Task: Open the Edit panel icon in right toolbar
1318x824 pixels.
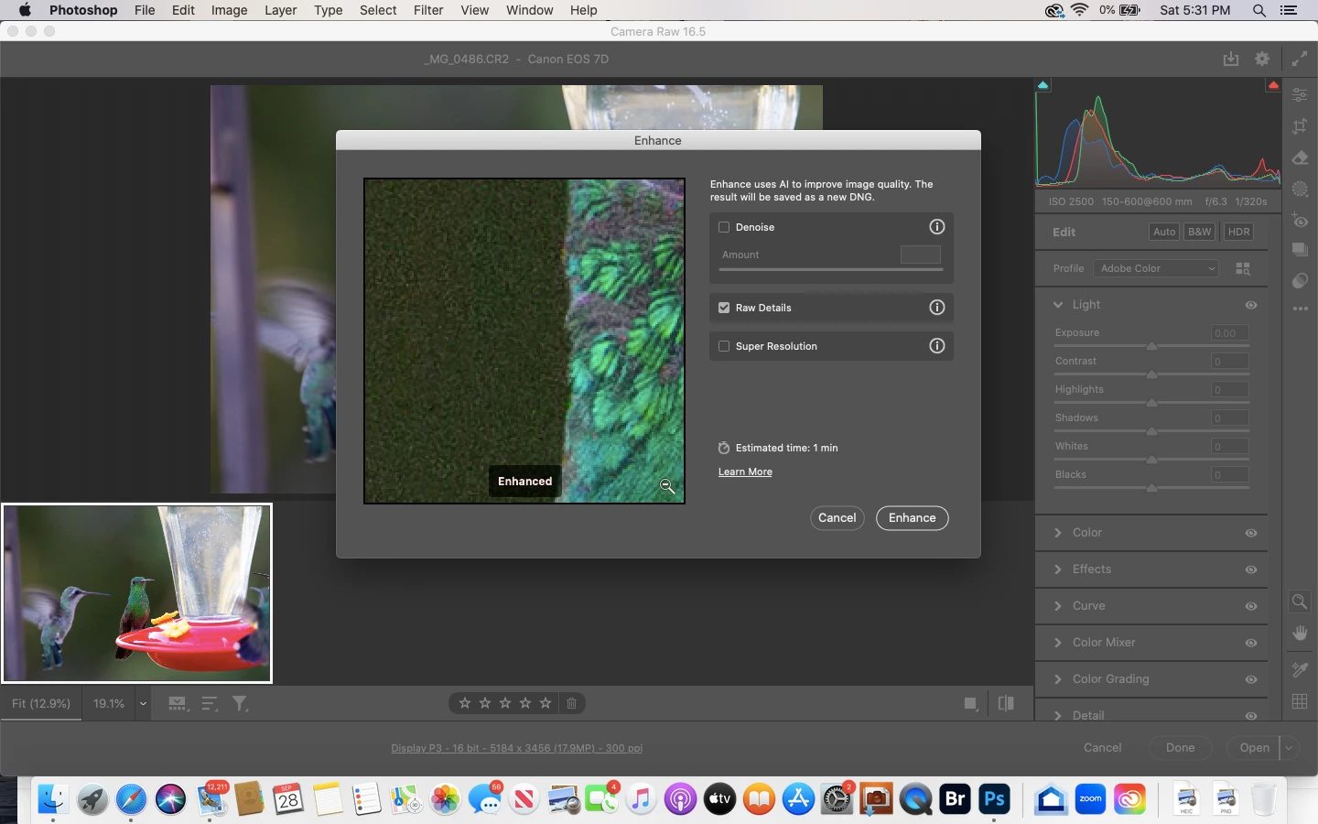Action: point(1300,95)
